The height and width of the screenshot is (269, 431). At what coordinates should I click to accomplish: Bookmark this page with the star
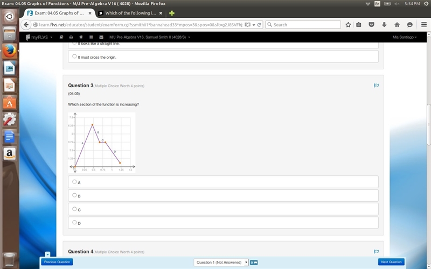click(348, 25)
